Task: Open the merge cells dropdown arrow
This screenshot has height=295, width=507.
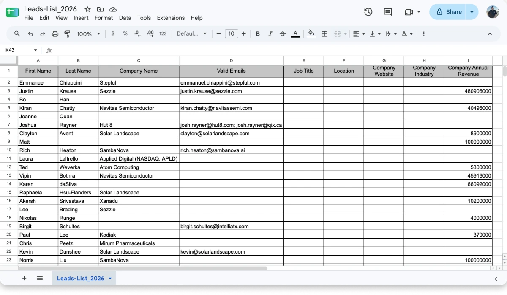Action: point(346,34)
